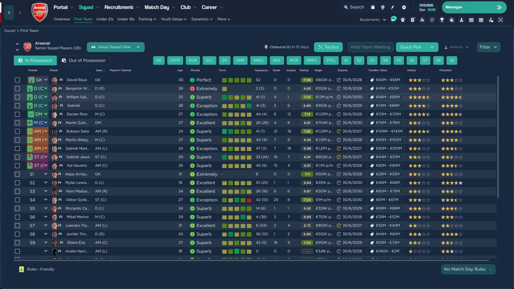The width and height of the screenshot is (514, 289).
Task: Open the lollujo Squad View dropdown
Action: pyautogui.click(x=116, y=47)
